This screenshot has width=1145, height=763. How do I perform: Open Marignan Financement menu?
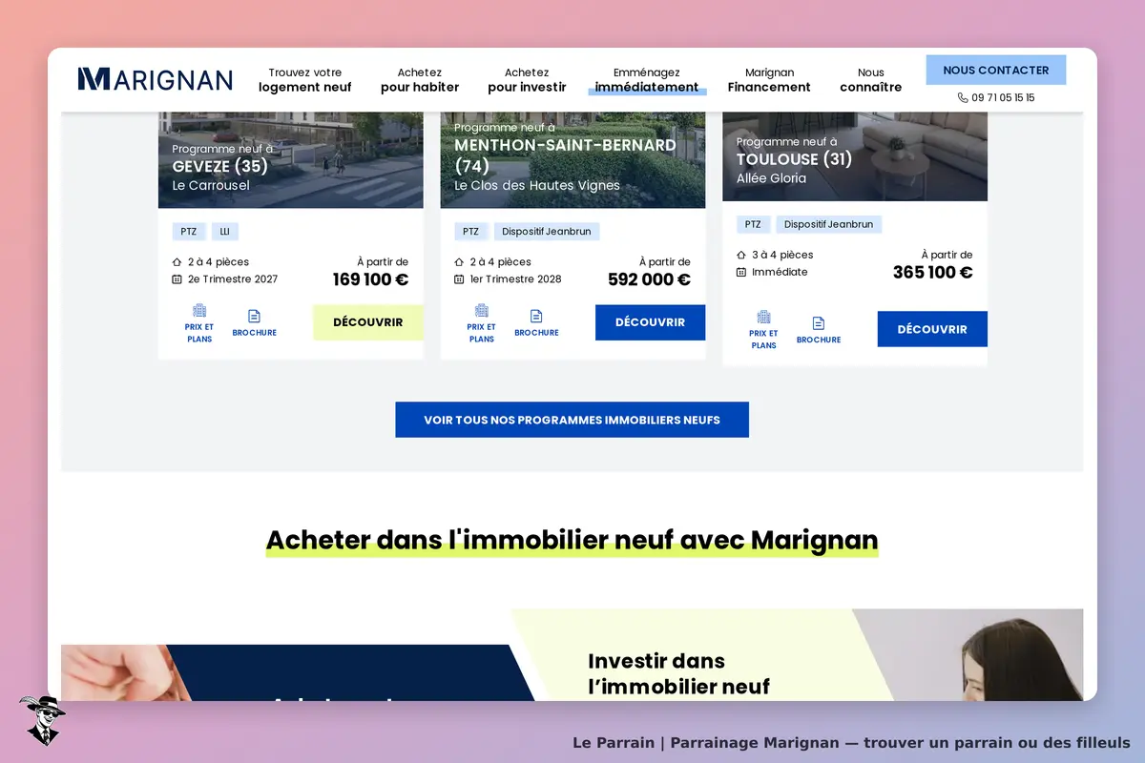point(769,80)
